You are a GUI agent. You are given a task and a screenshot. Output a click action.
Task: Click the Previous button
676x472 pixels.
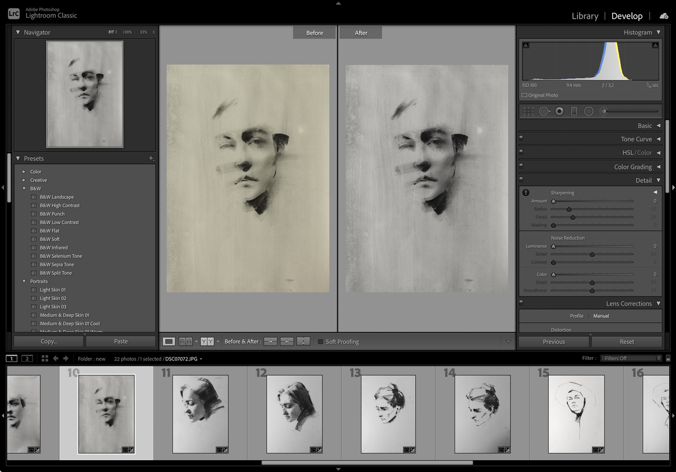click(554, 342)
